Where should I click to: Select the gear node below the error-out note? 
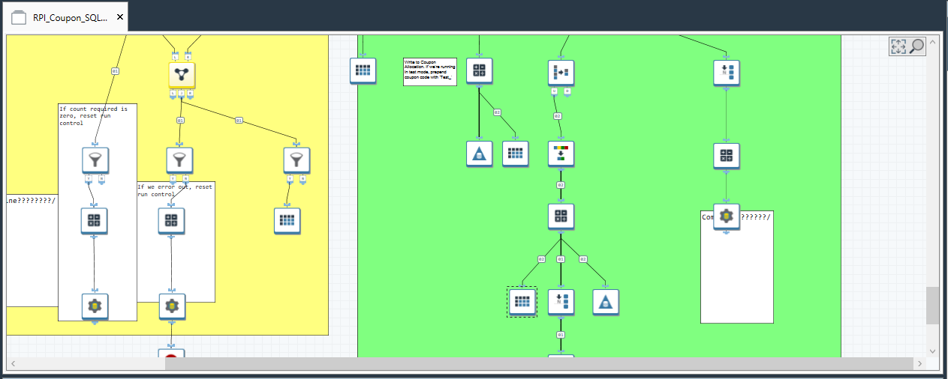(x=172, y=306)
